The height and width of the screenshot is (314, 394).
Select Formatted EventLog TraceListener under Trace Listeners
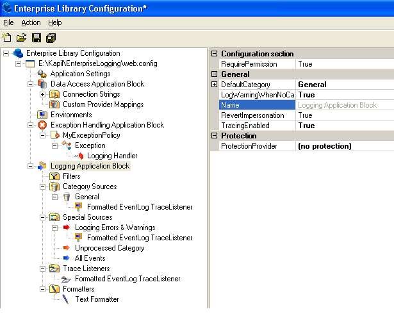tap(127, 279)
